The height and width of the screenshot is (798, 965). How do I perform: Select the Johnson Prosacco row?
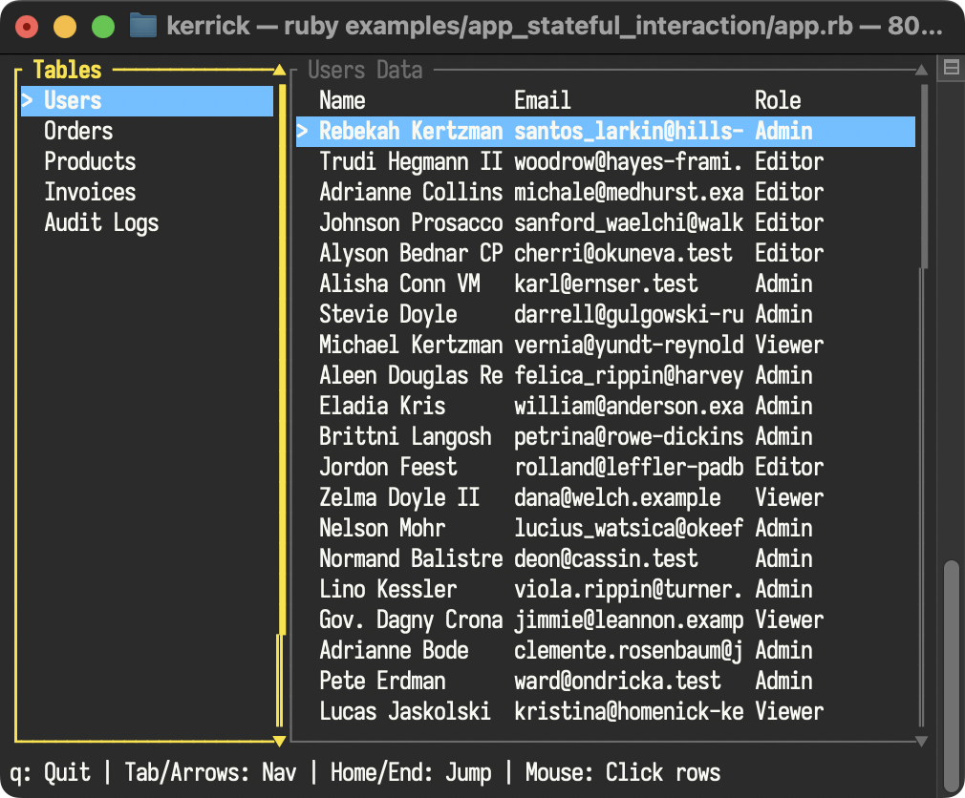click(606, 222)
